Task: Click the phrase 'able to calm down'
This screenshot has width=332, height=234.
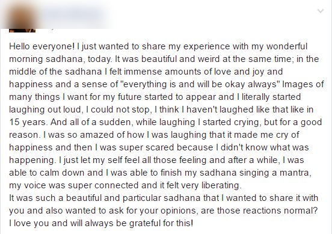Action: 47,173
